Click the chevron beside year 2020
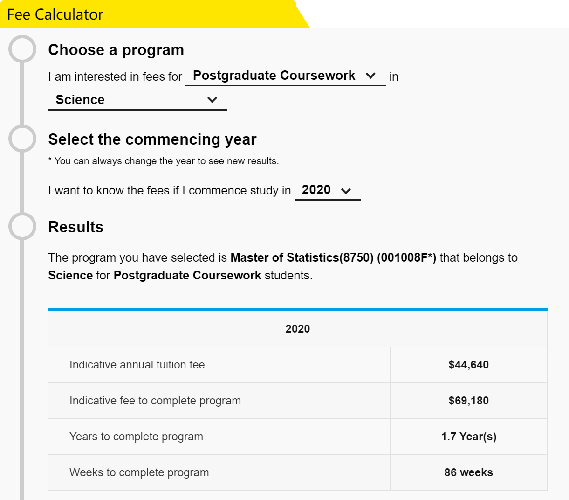Viewport: 569px width, 500px height. pos(346,191)
